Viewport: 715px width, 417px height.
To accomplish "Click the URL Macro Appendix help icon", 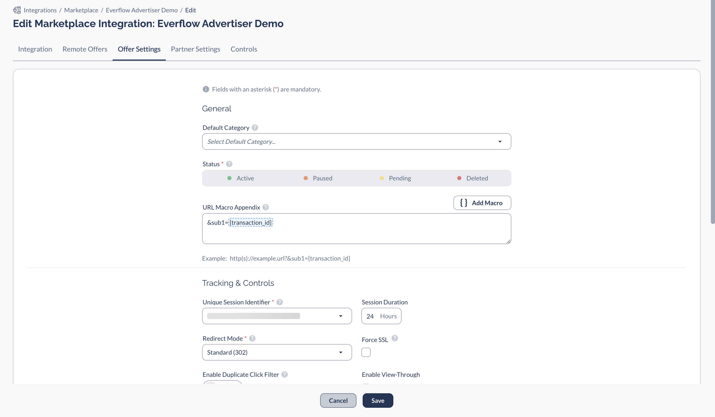I will pyautogui.click(x=265, y=207).
